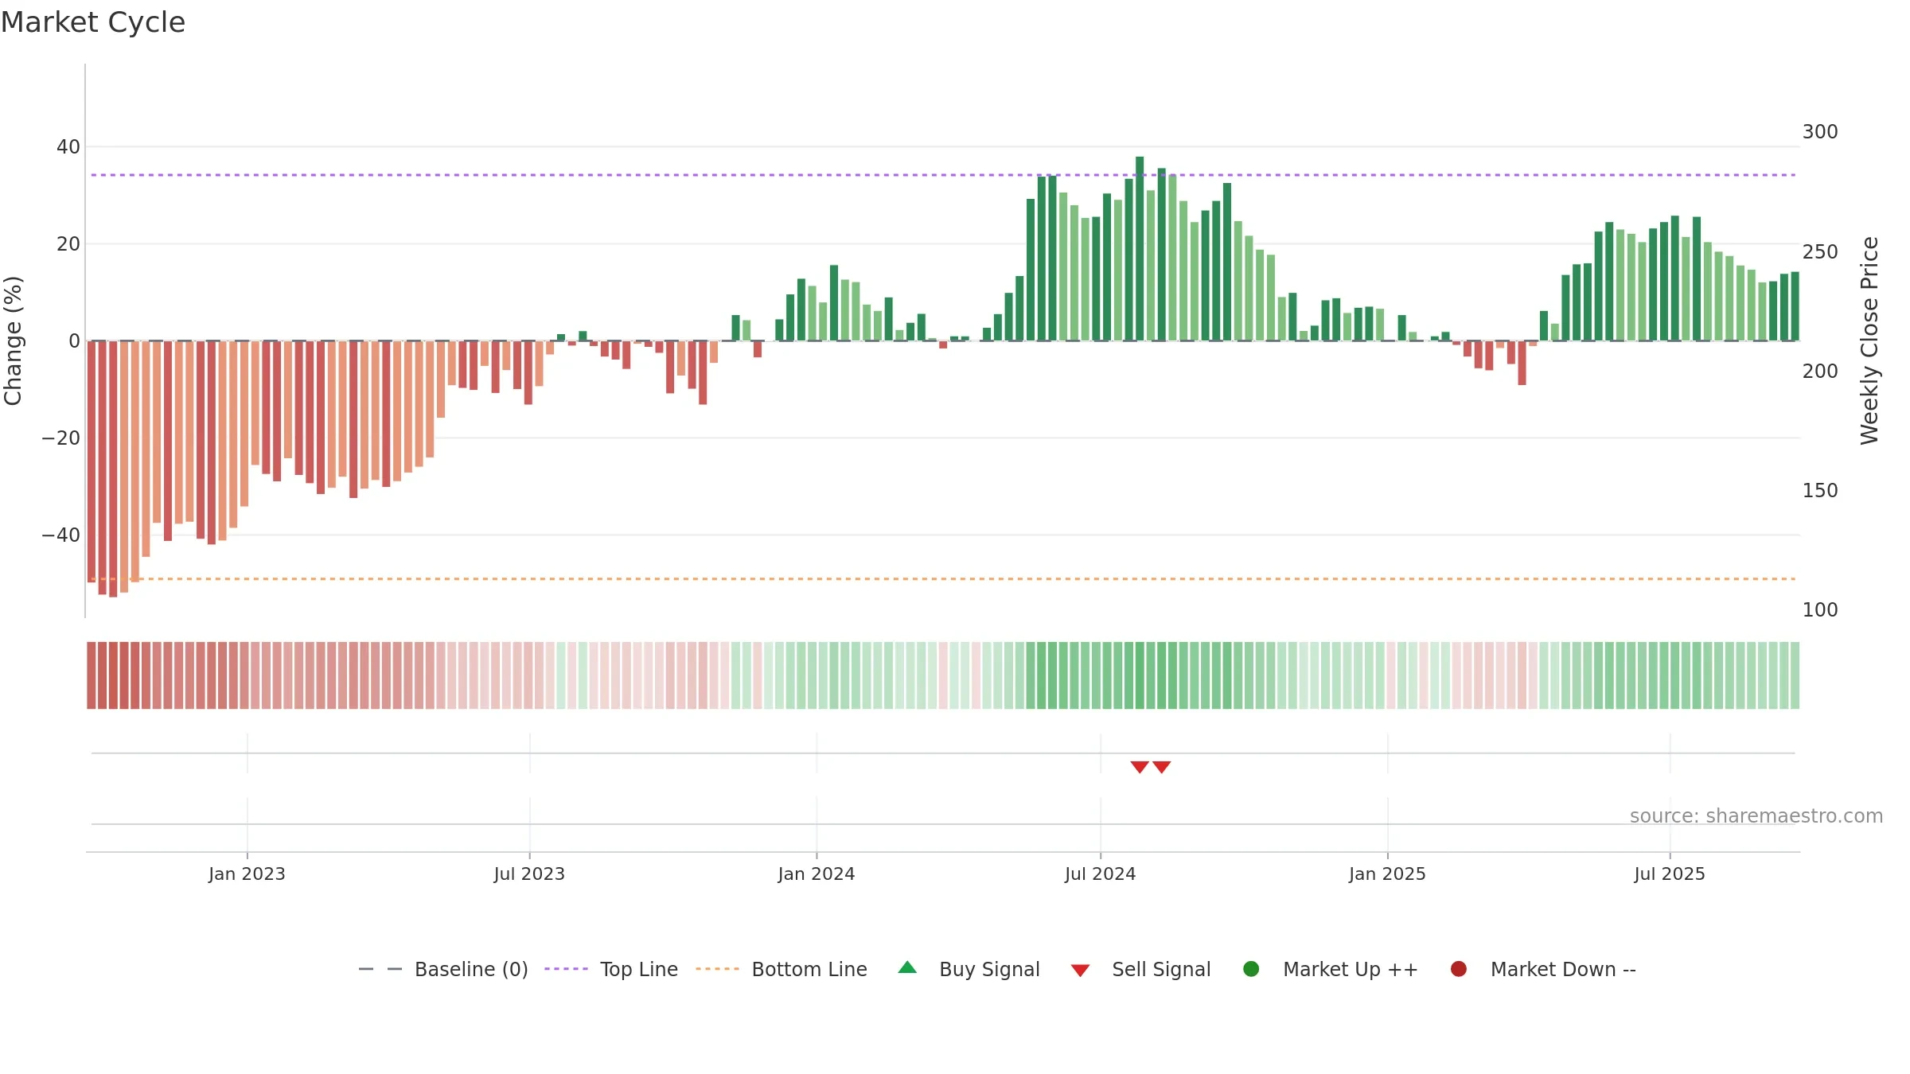
Task: Select the second sell signal marker after Jul 2024
Action: (x=1162, y=767)
